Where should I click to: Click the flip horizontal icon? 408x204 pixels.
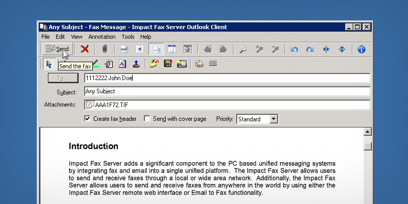(326, 49)
